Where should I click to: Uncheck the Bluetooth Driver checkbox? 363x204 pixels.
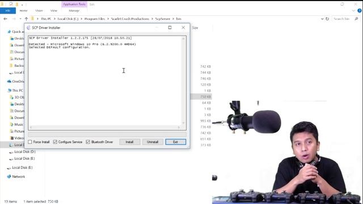[x=88, y=142]
